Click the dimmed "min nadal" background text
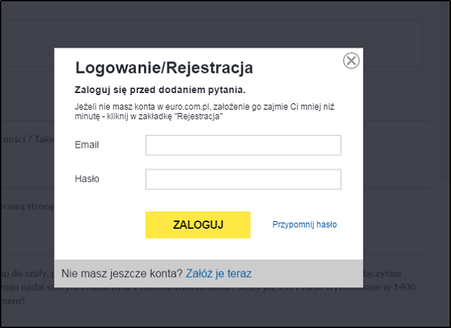The image size is (451, 328). [27, 286]
